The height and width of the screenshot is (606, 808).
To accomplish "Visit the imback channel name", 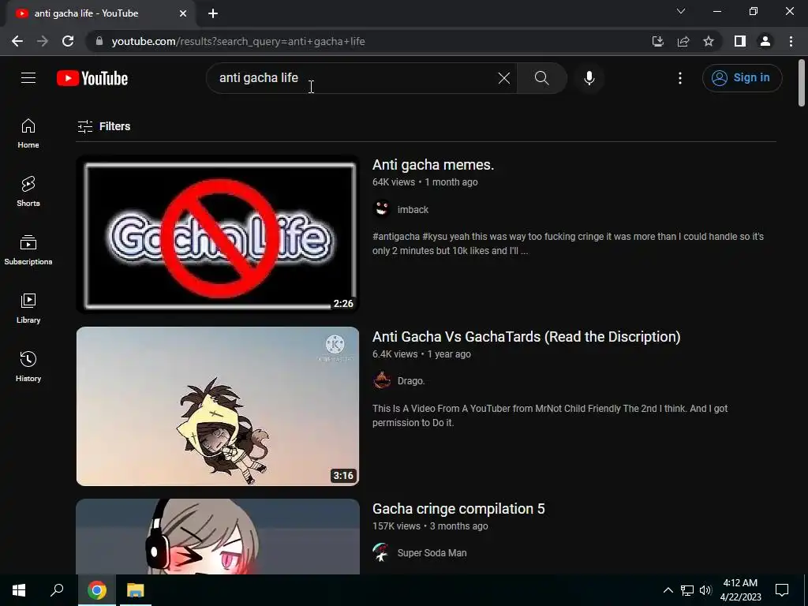I will [413, 210].
